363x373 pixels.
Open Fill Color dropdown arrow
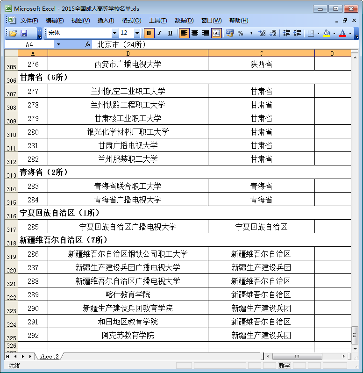click(x=334, y=33)
